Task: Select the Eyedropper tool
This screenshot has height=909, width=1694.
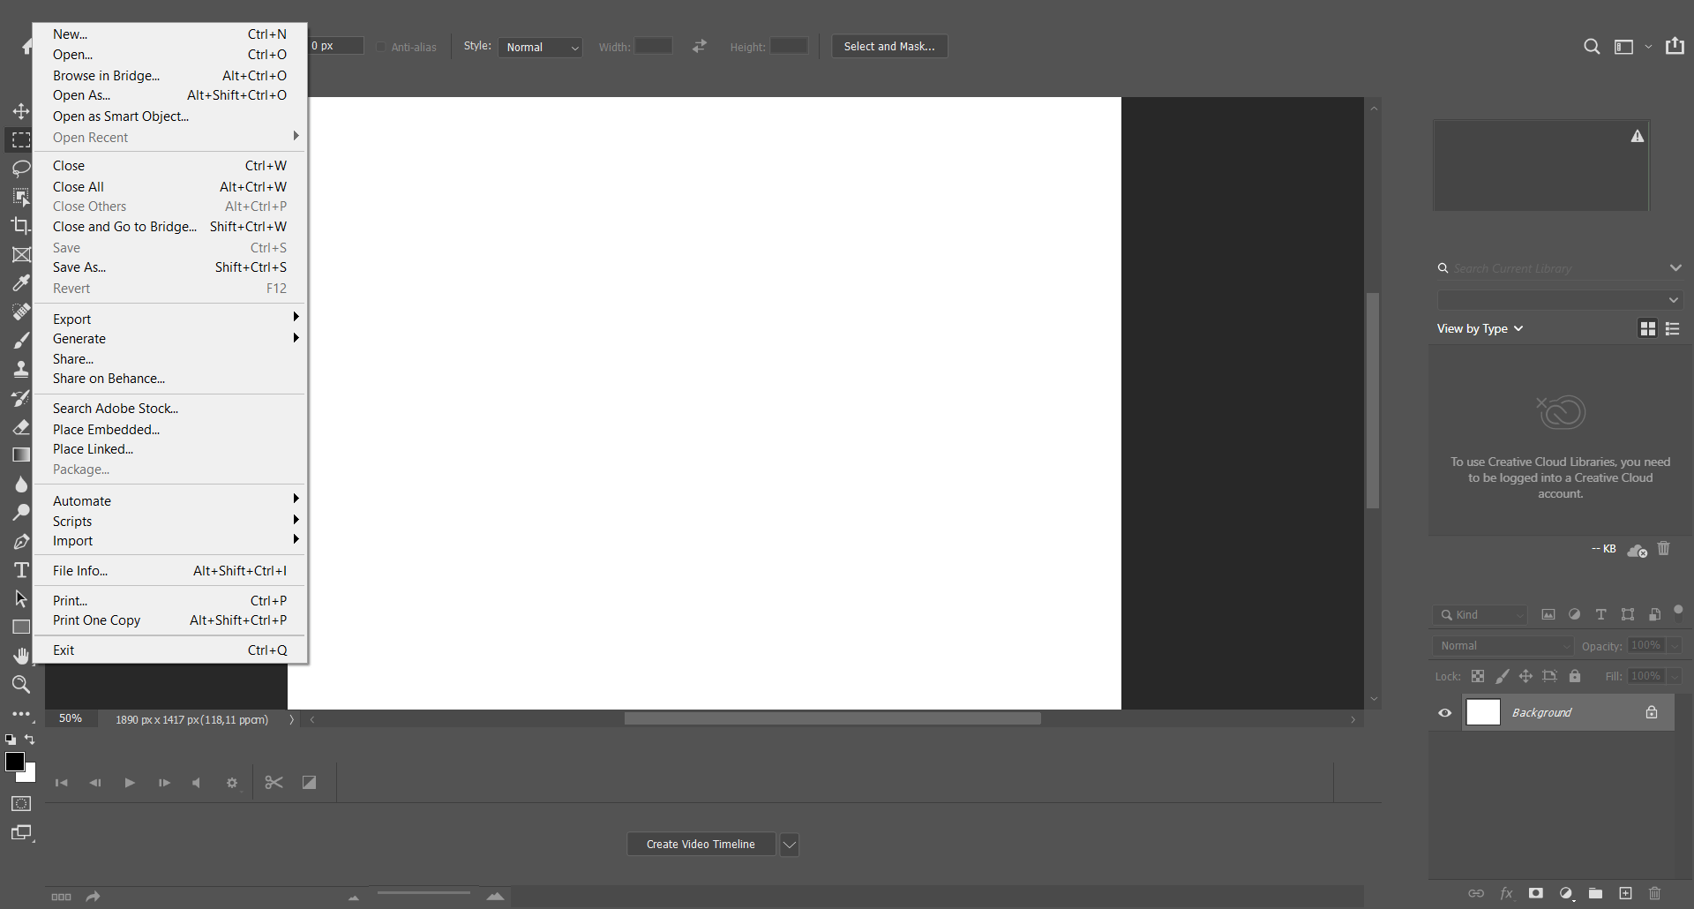Action: point(21,282)
